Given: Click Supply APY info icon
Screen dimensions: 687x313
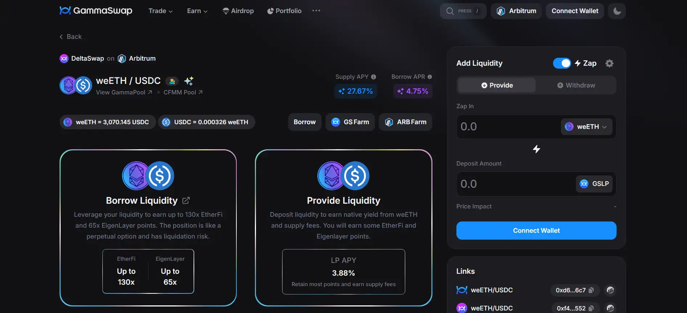Looking at the screenshot, I should tap(374, 77).
